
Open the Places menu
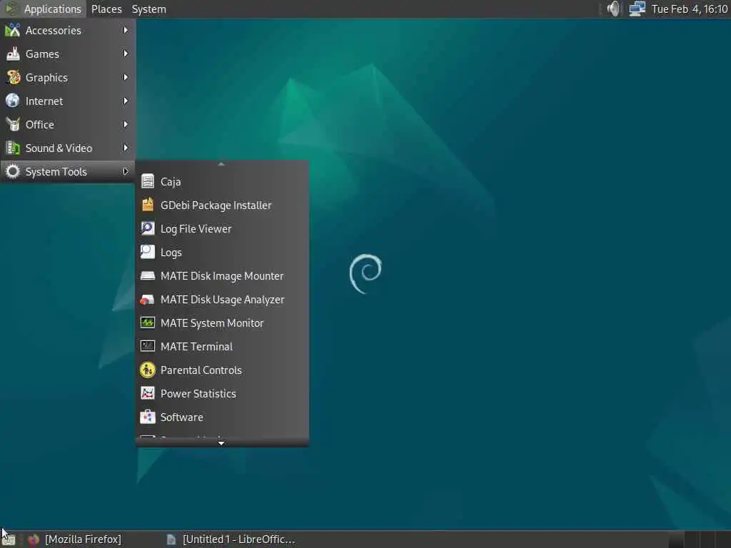tap(106, 9)
